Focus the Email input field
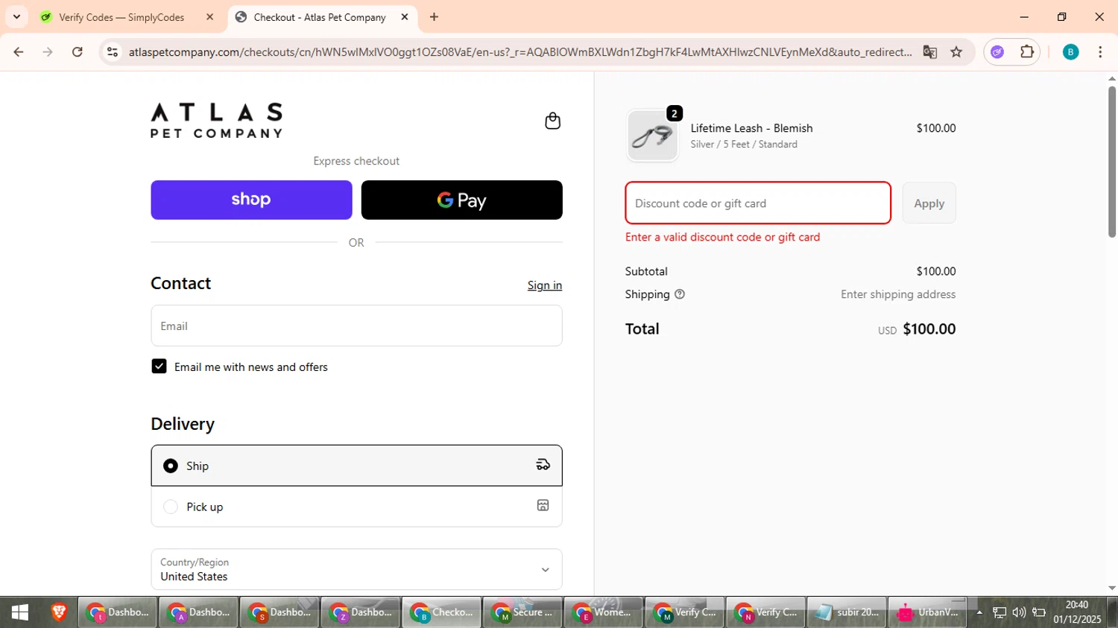Screen dimensions: 1118x628 [x=356, y=326]
